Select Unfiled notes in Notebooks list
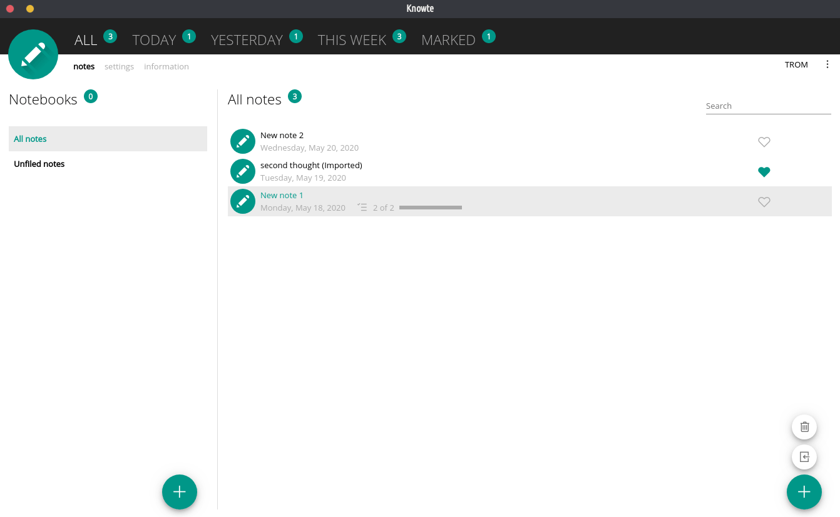 (x=39, y=164)
